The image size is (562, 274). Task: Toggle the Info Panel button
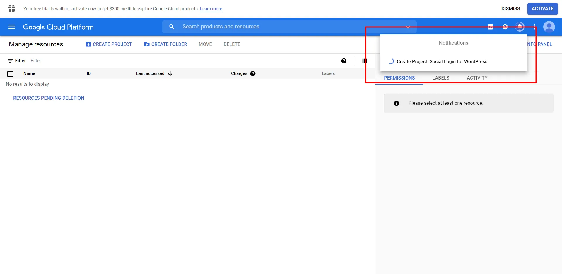tap(540, 44)
